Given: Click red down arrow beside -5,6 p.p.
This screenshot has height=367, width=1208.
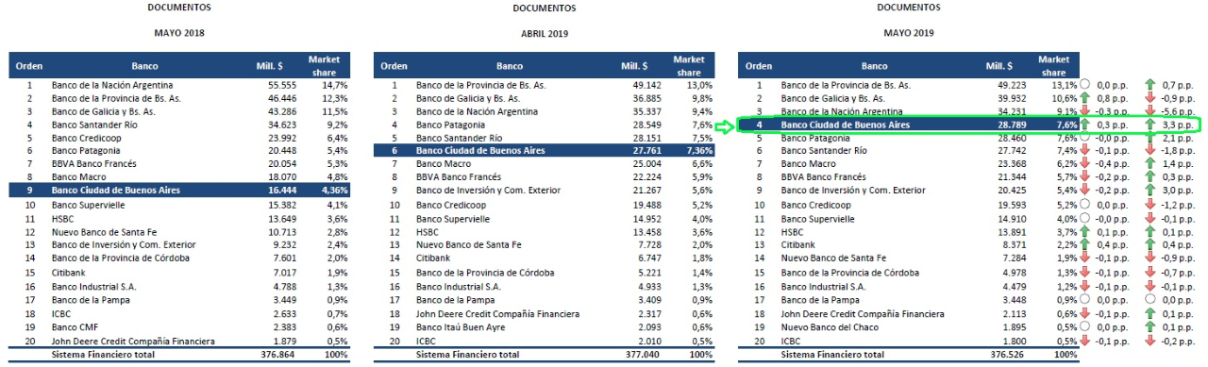Looking at the screenshot, I should click(1150, 111).
